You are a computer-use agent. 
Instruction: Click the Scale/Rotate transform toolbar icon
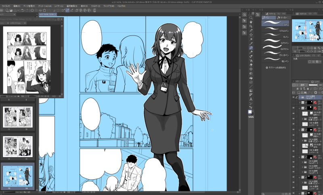coord(44,10)
